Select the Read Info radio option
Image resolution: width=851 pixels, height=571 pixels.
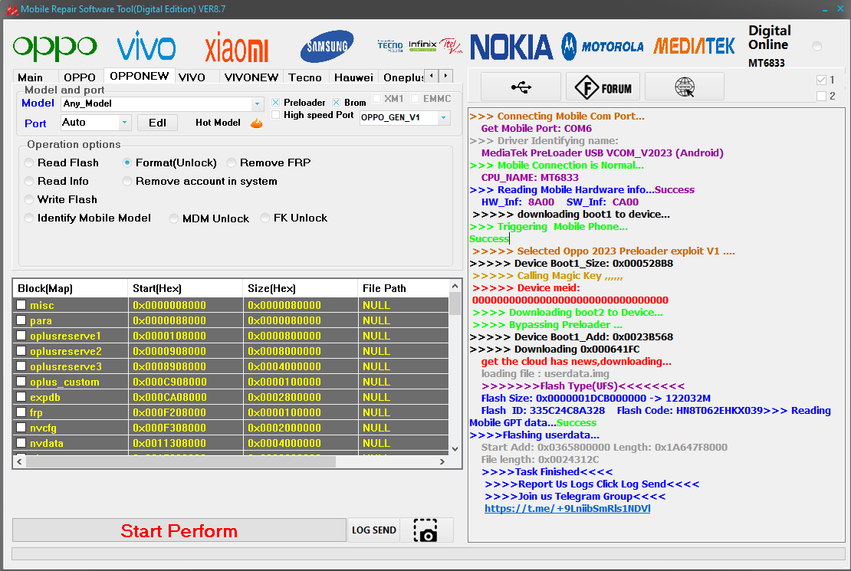pyautogui.click(x=29, y=182)
